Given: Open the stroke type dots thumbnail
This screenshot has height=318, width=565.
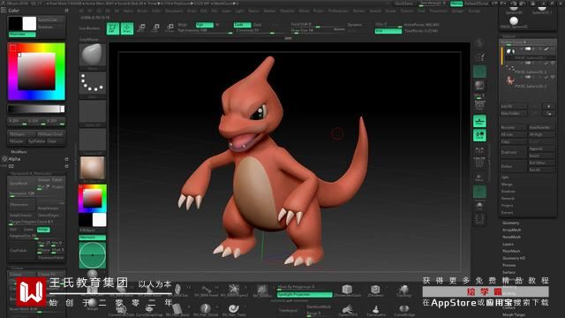Looking at the screenshot, I should coord(92,83).
